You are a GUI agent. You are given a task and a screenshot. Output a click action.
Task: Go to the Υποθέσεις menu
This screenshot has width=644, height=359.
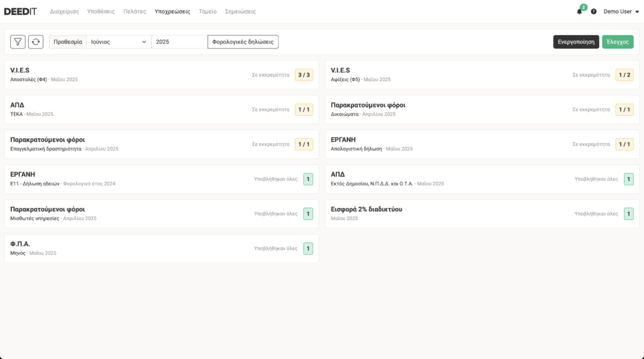point(101,11)
